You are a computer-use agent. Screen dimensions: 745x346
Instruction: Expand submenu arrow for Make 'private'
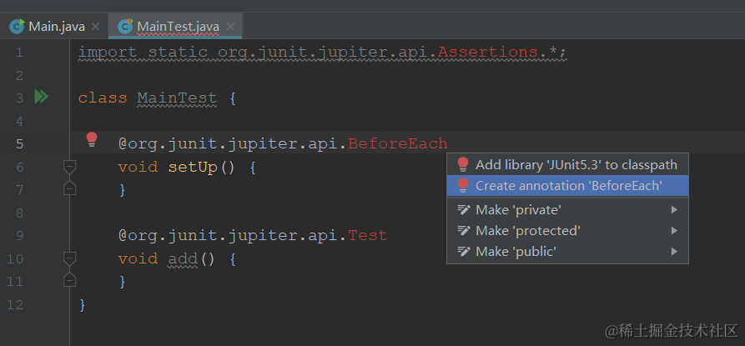pyautogui.click(x=674, y=209)
